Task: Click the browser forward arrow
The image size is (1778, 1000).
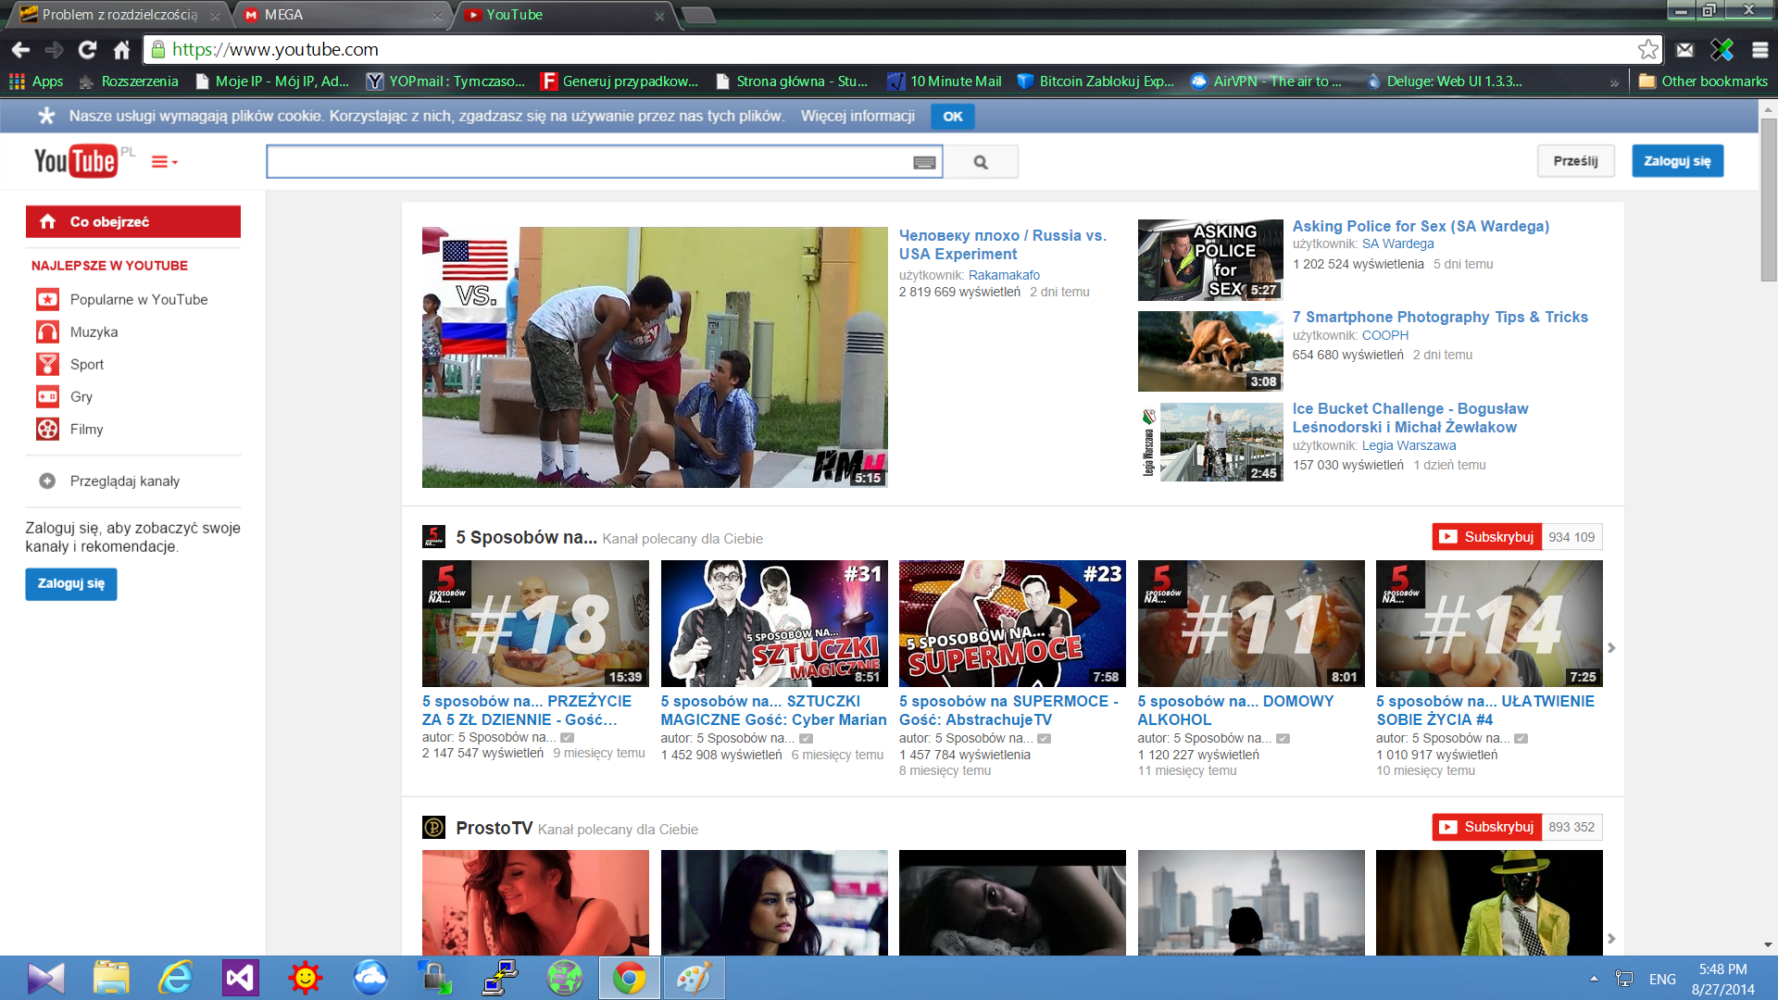Action: 54,50
